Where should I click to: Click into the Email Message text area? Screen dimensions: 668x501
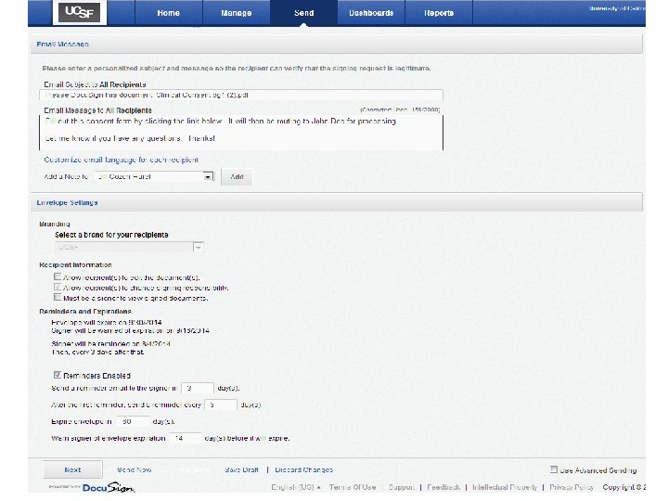pos(241,132)
